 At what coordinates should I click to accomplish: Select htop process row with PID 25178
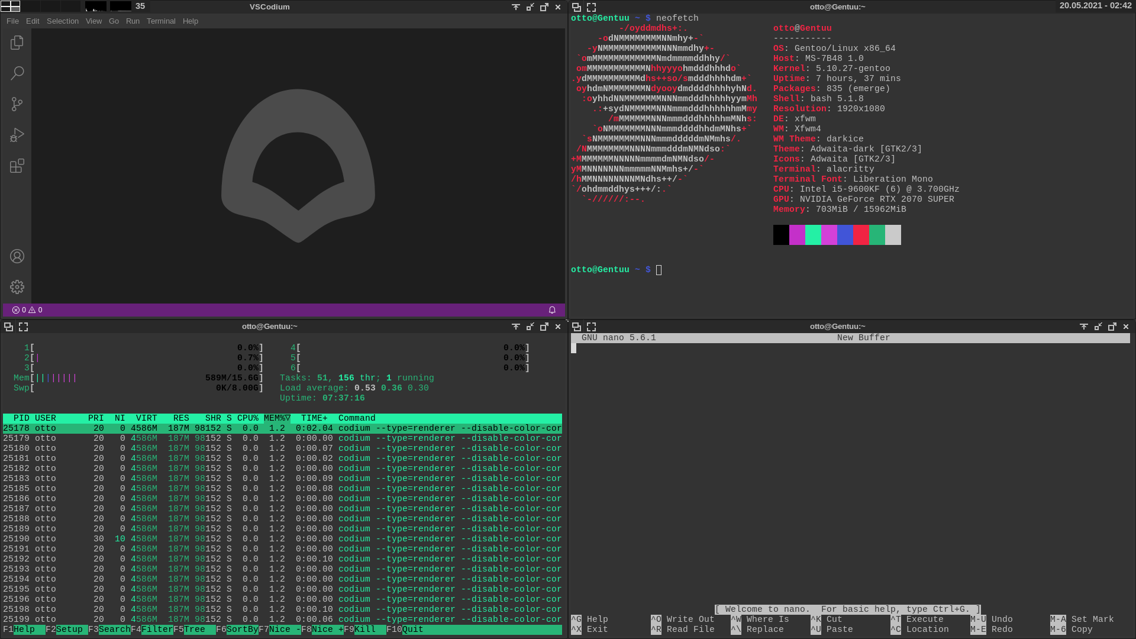tap(282, 428)
